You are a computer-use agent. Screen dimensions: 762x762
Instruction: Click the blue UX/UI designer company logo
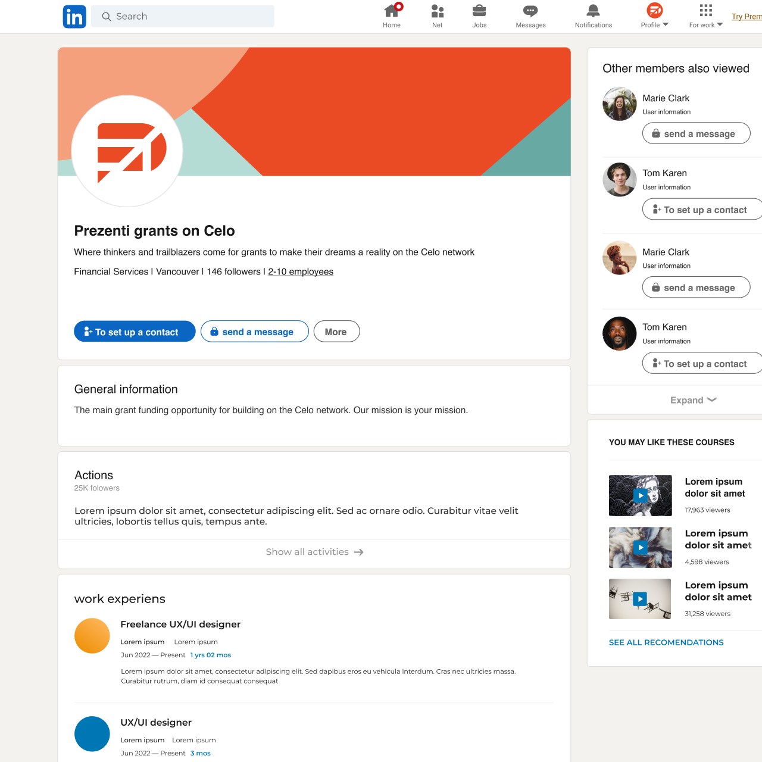92,734
